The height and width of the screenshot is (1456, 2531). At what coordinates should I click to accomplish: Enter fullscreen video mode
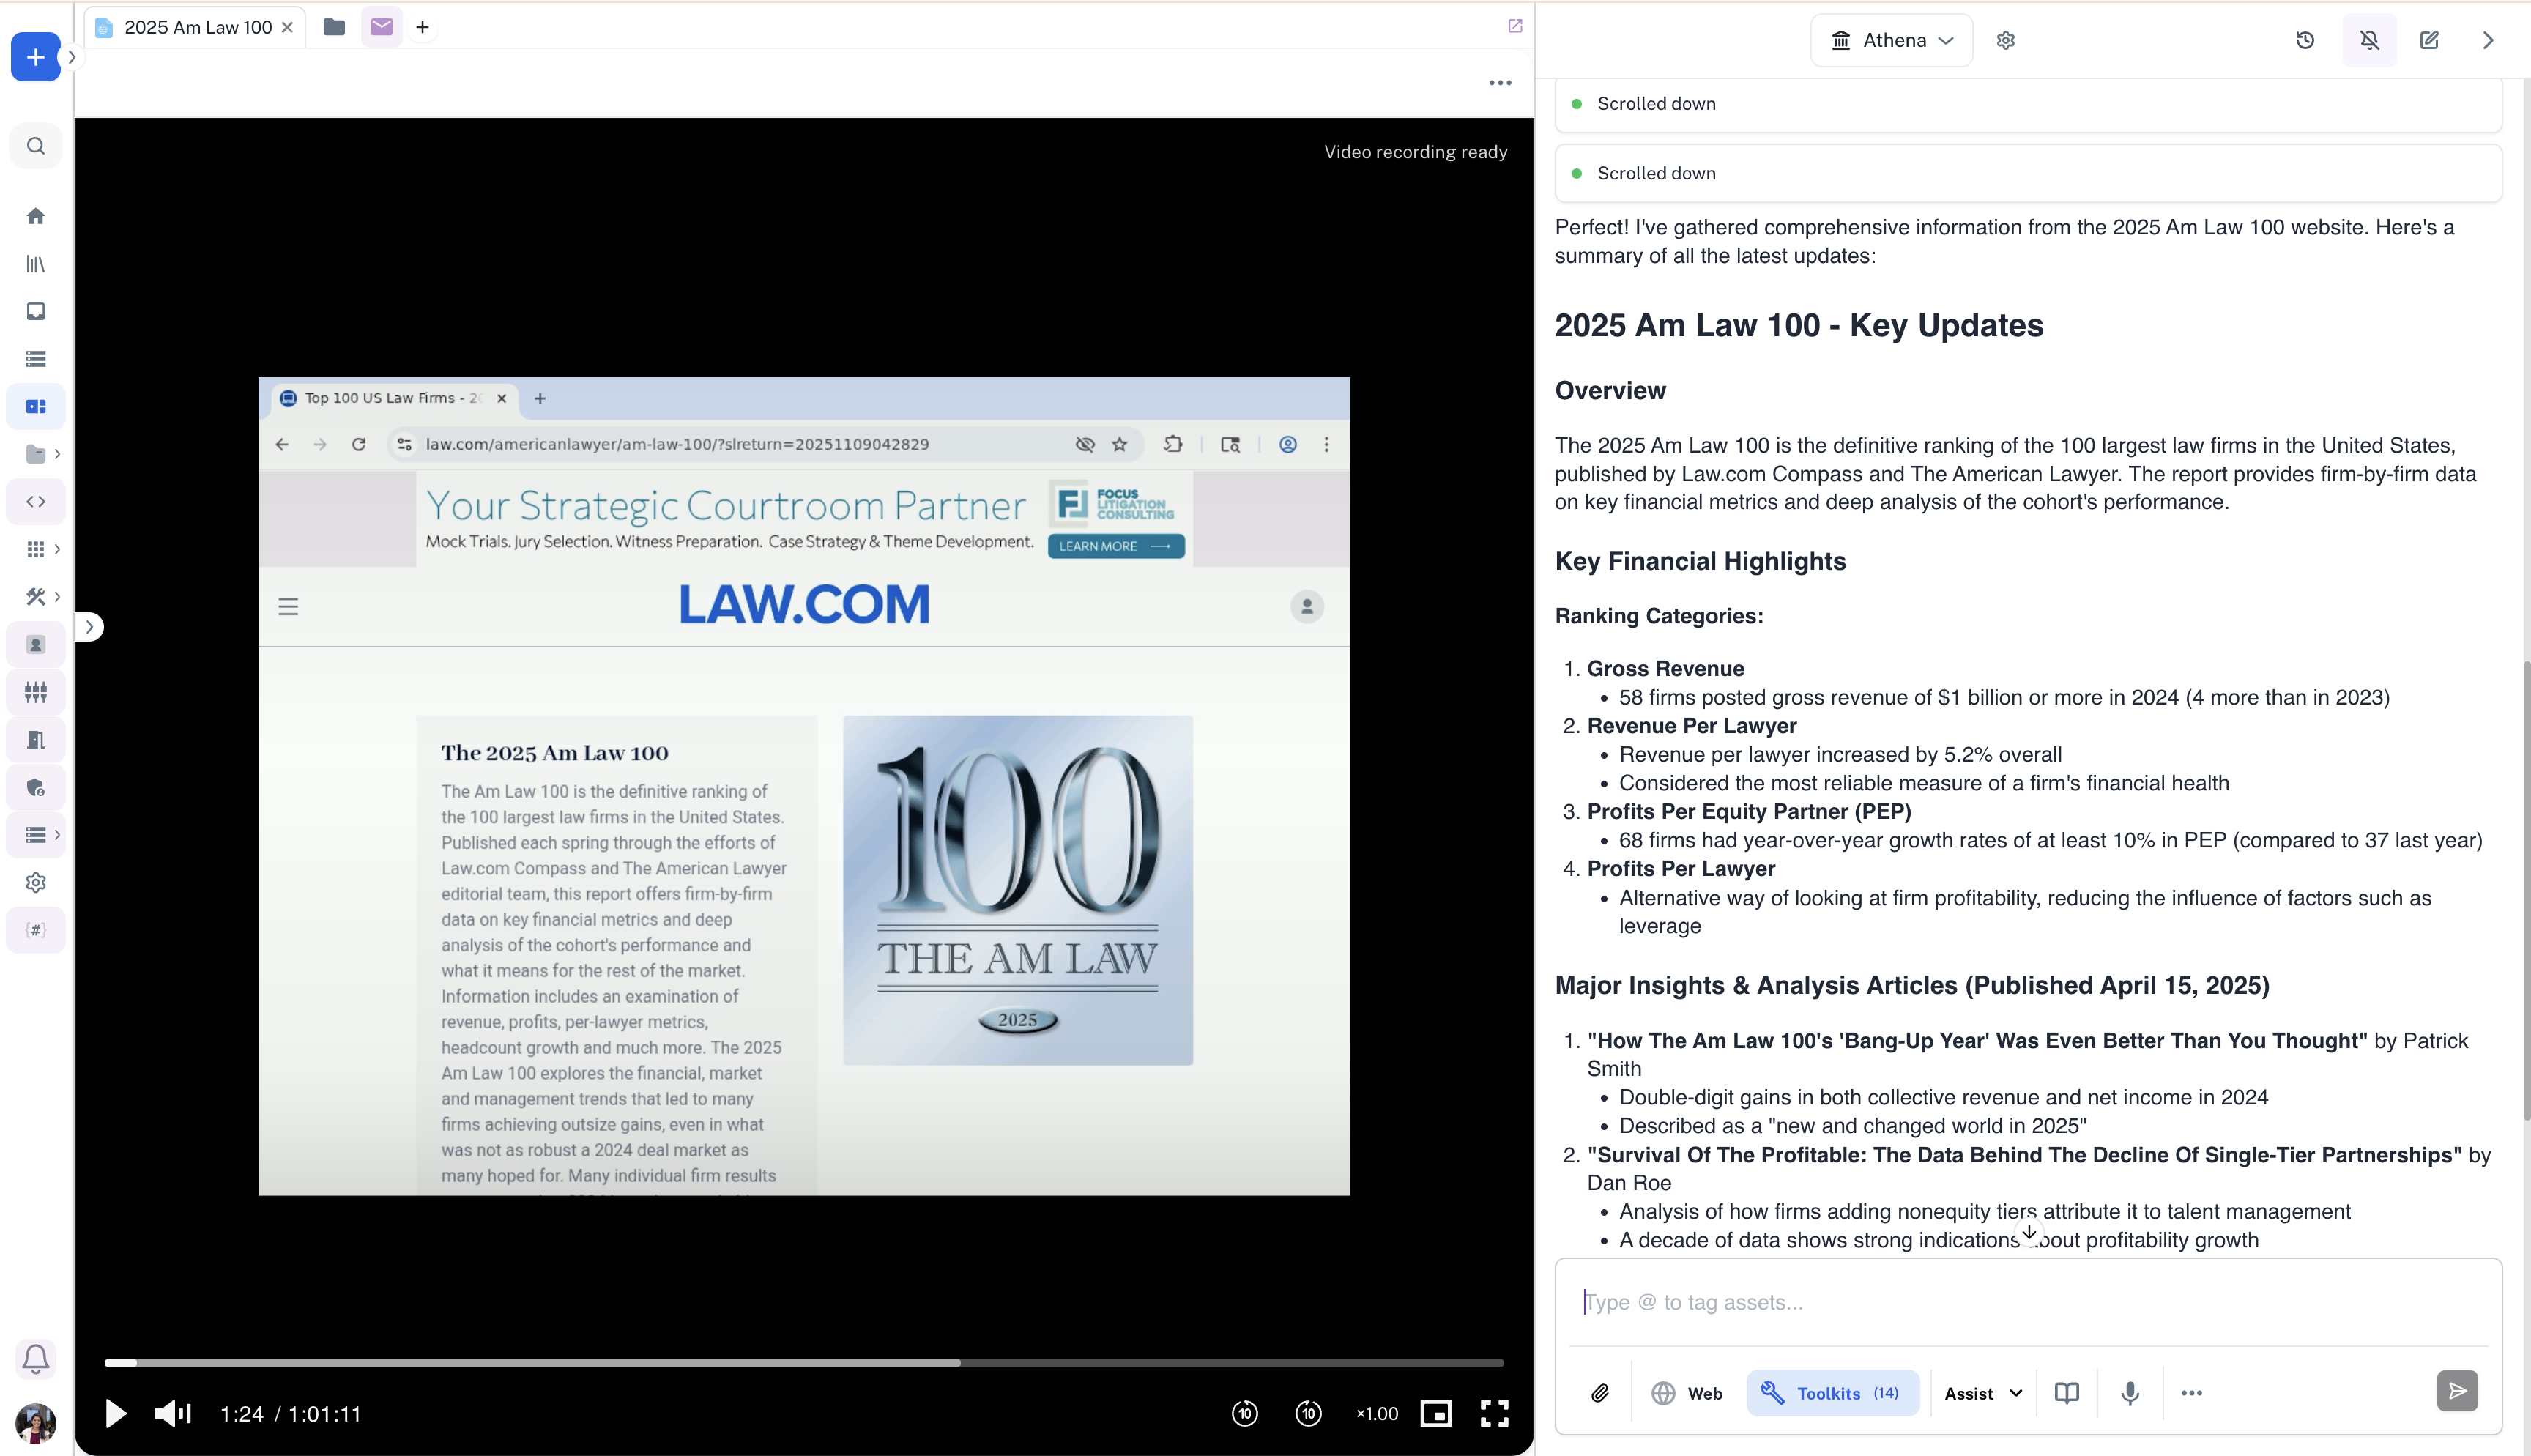(x=1495, y=1414)
